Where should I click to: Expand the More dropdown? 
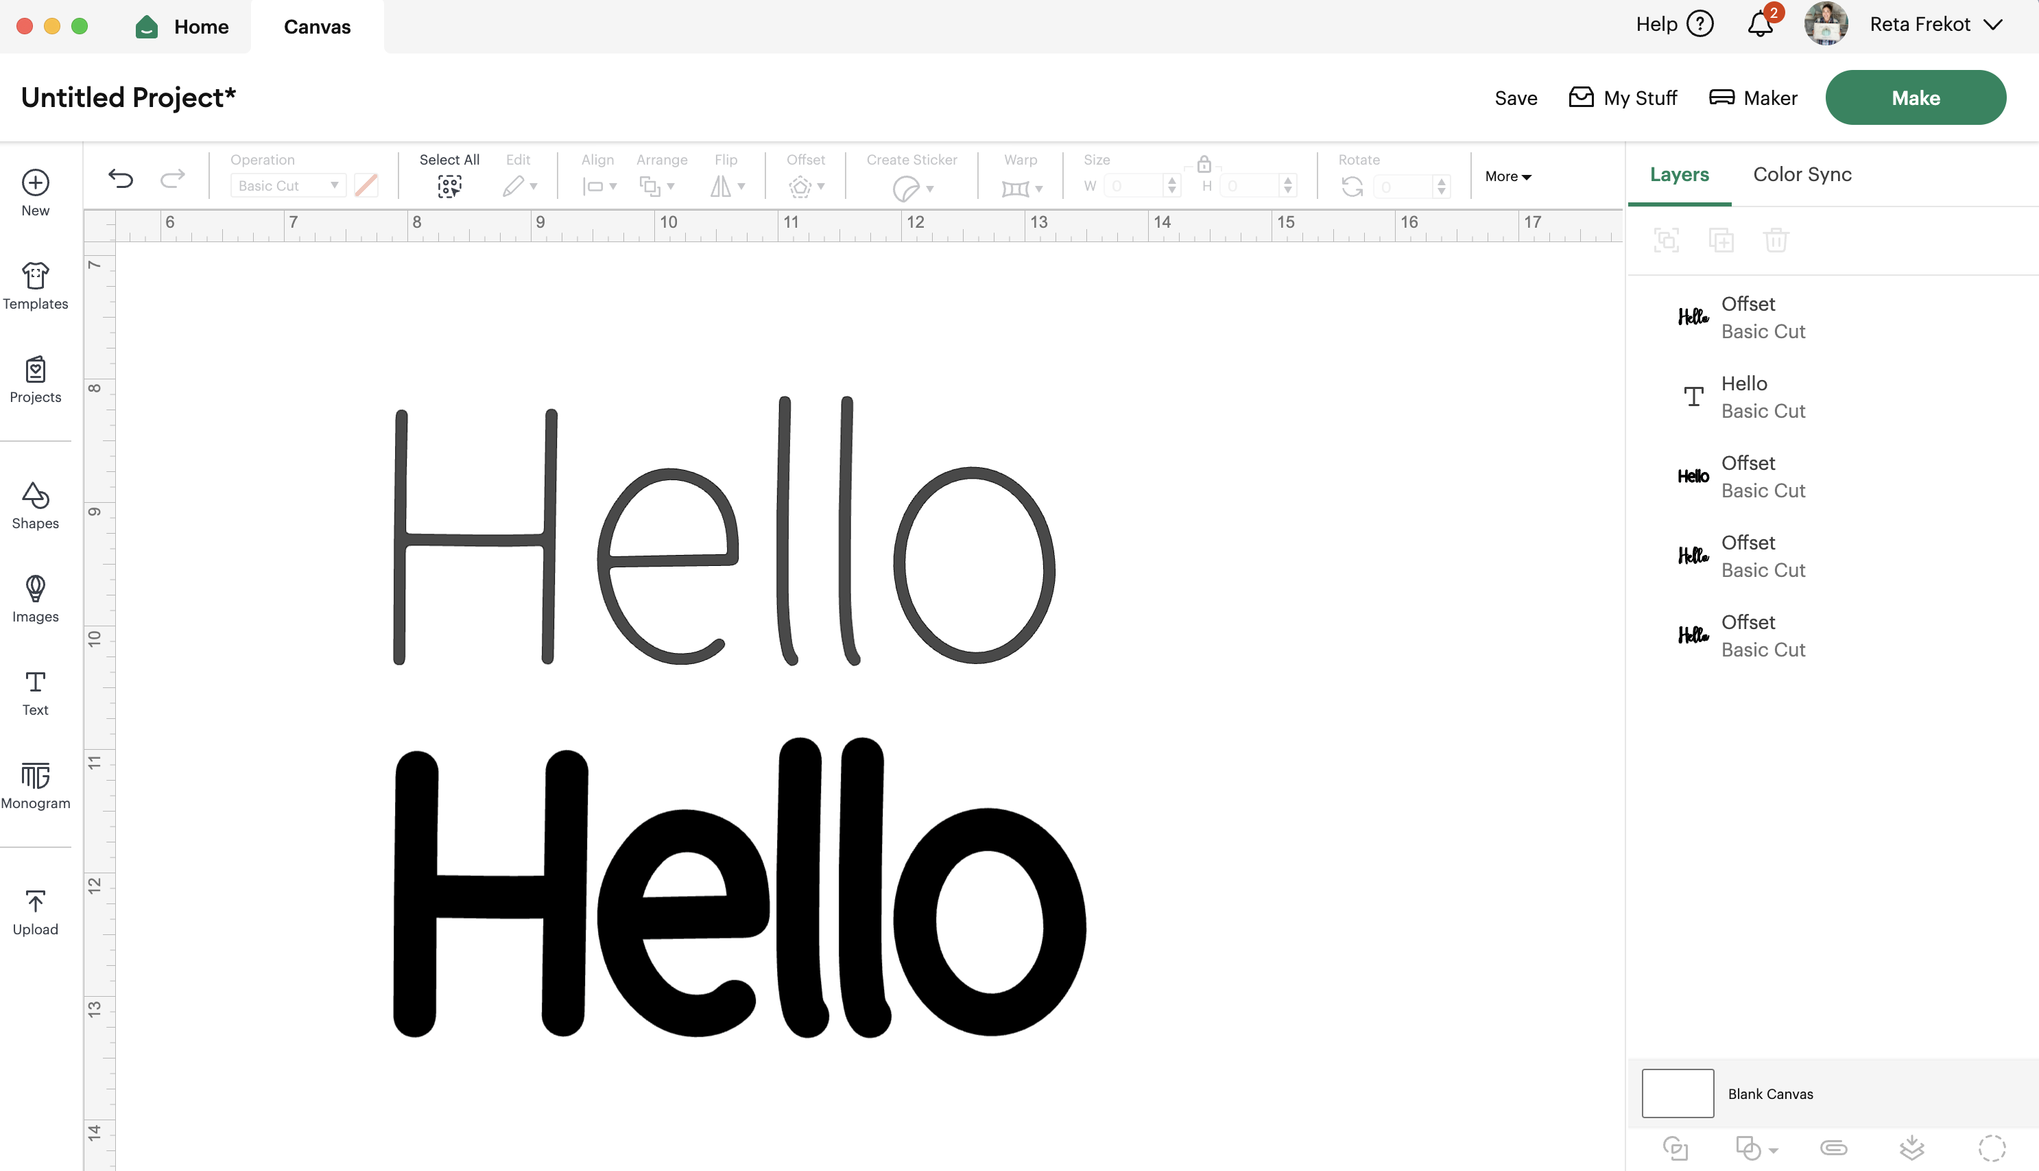[1507, 176]
